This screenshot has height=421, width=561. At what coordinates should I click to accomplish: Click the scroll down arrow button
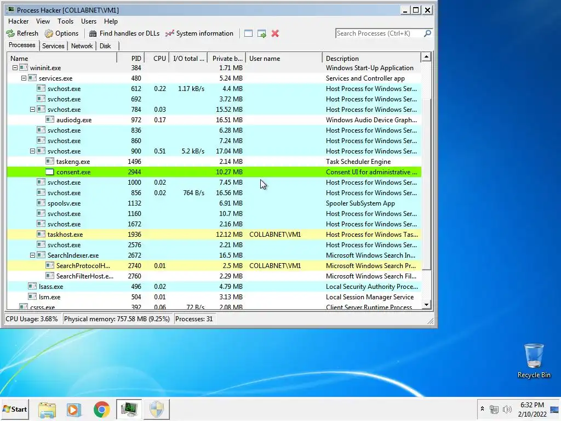pyautogui.click(x=426, y=305)
